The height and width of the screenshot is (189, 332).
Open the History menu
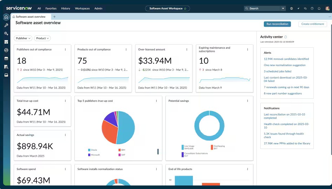click(x=66, y=8)
